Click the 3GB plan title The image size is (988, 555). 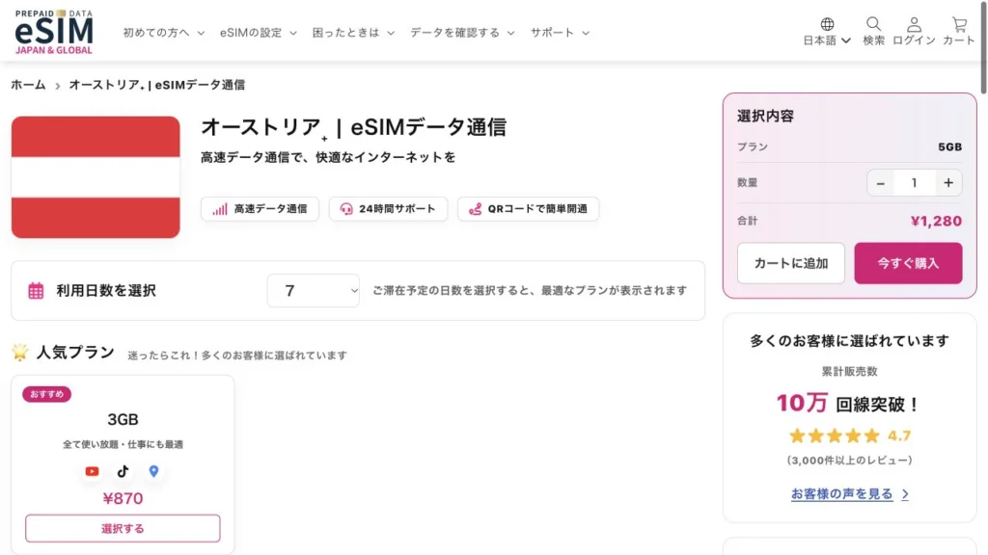[123, 419]
